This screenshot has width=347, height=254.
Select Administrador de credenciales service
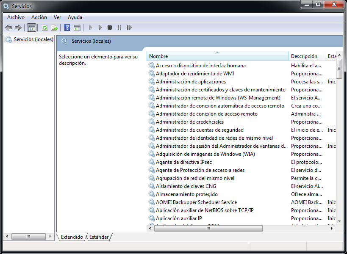[190, 122]
